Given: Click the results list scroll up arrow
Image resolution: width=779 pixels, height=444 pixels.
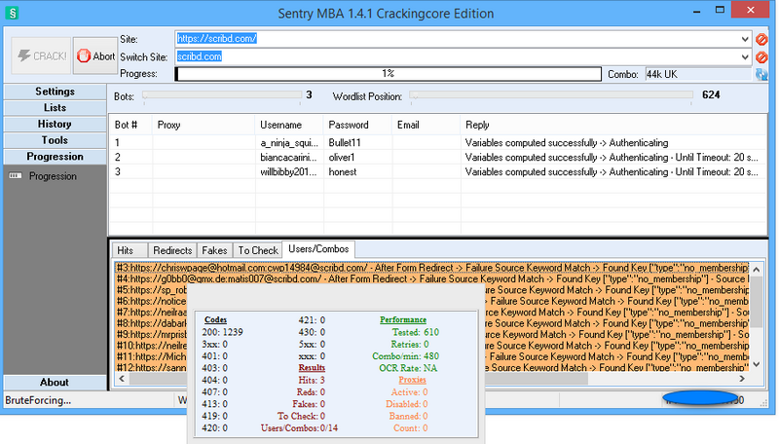Looking at the screenshot, I should coord(757,269).
